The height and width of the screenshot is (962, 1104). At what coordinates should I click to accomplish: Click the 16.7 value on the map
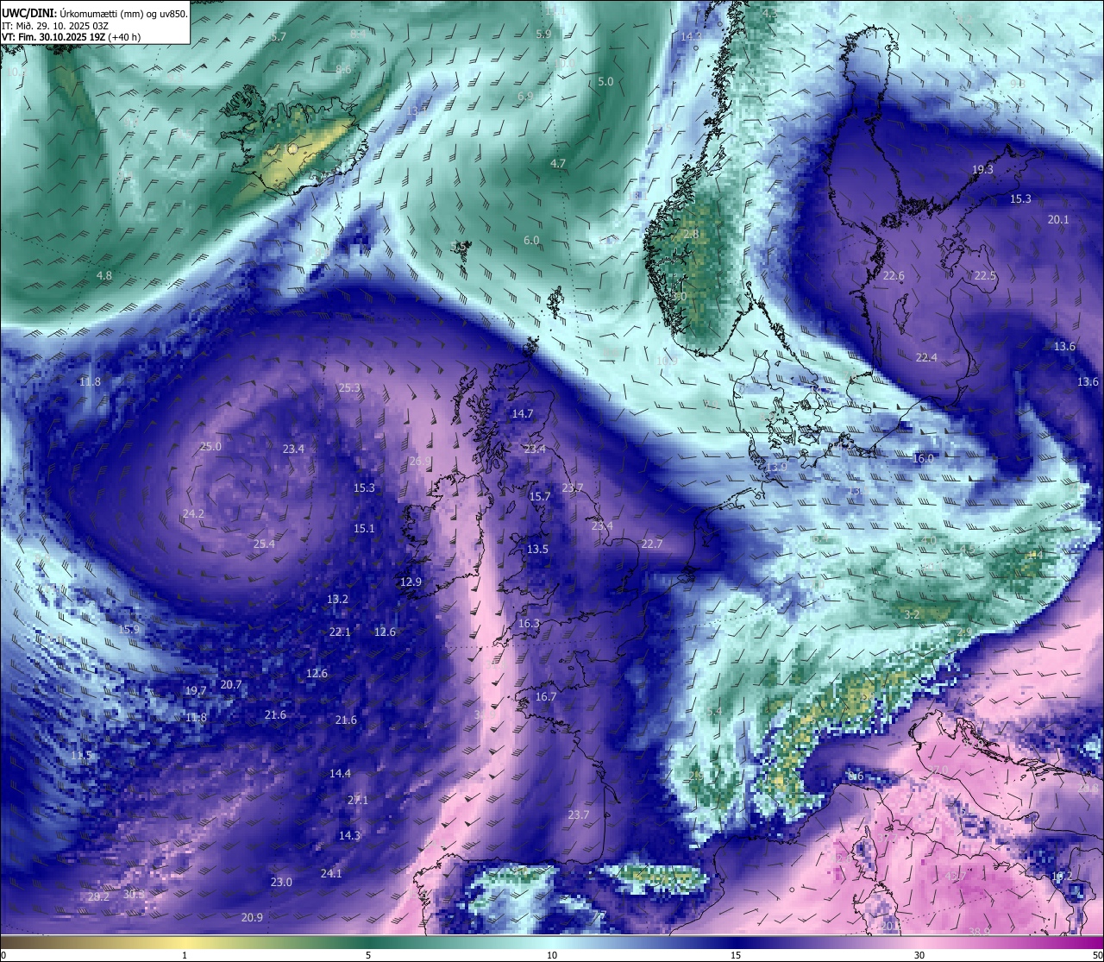[x=545, y=697]
